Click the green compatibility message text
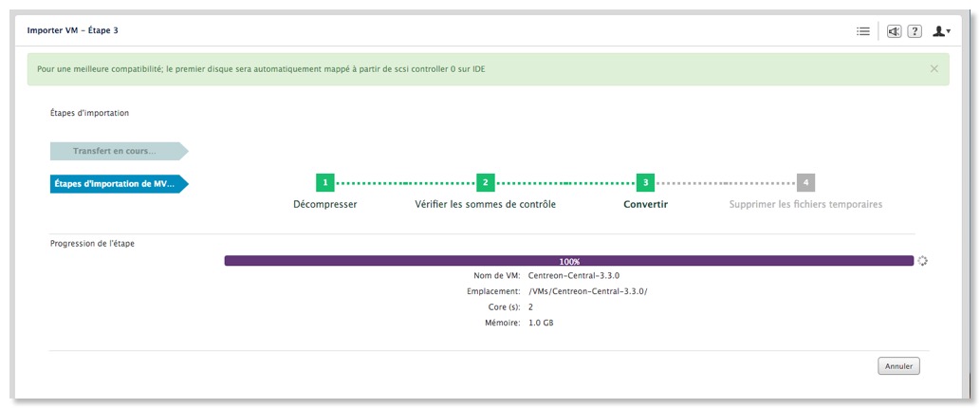 click(x=261, y=68)
